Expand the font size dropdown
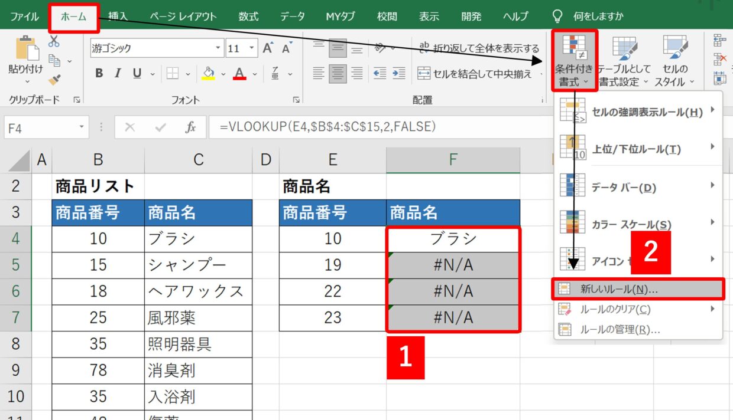 coord(252,48)
